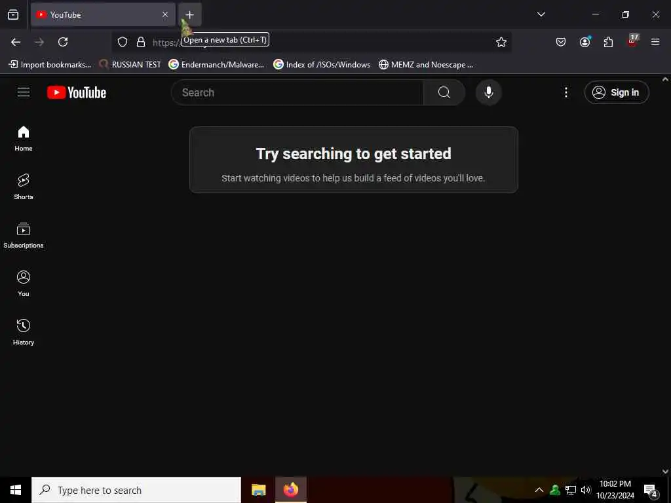Click scrollbar up arrow on page
671x503 pixels.
[666, 79]
